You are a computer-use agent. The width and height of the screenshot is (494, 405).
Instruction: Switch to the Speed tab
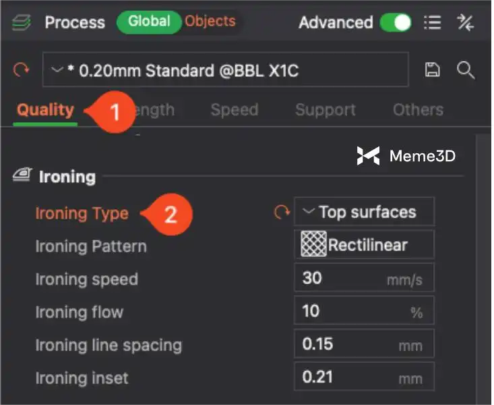(x=234, y=110)
